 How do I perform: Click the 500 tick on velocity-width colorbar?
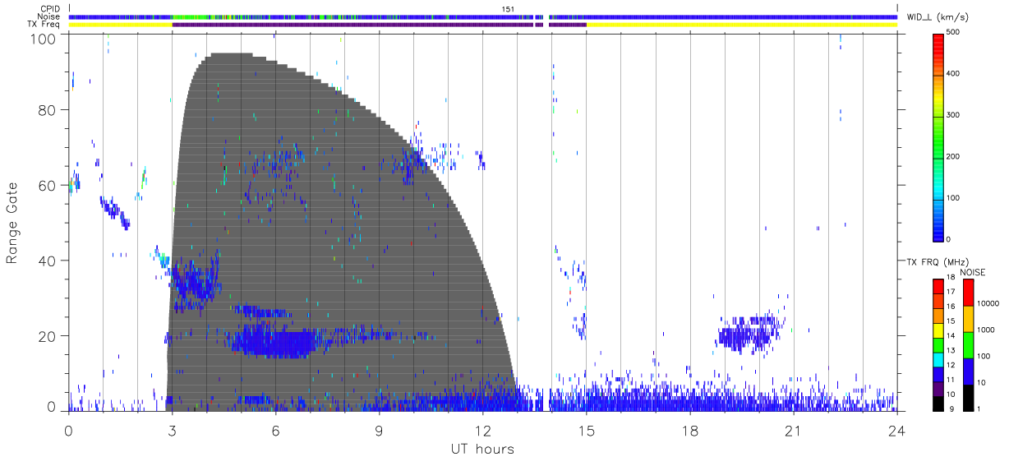(x=953, y=32)
